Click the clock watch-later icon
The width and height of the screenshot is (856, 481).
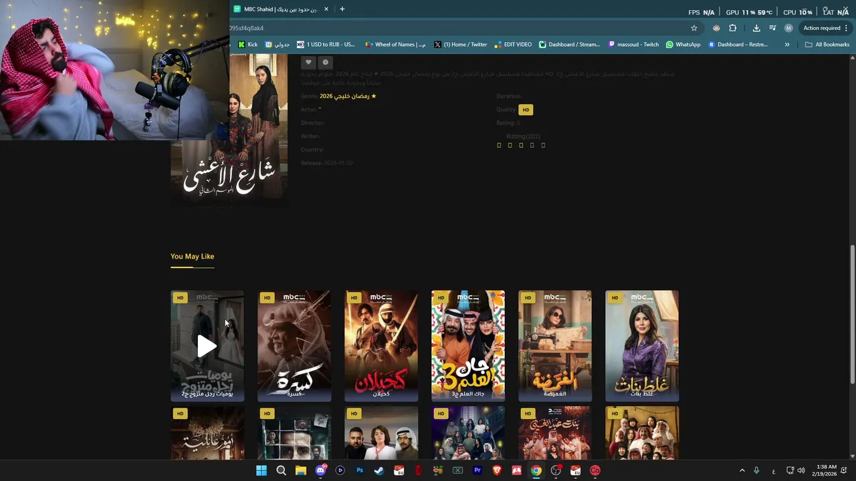coord(326,62)
